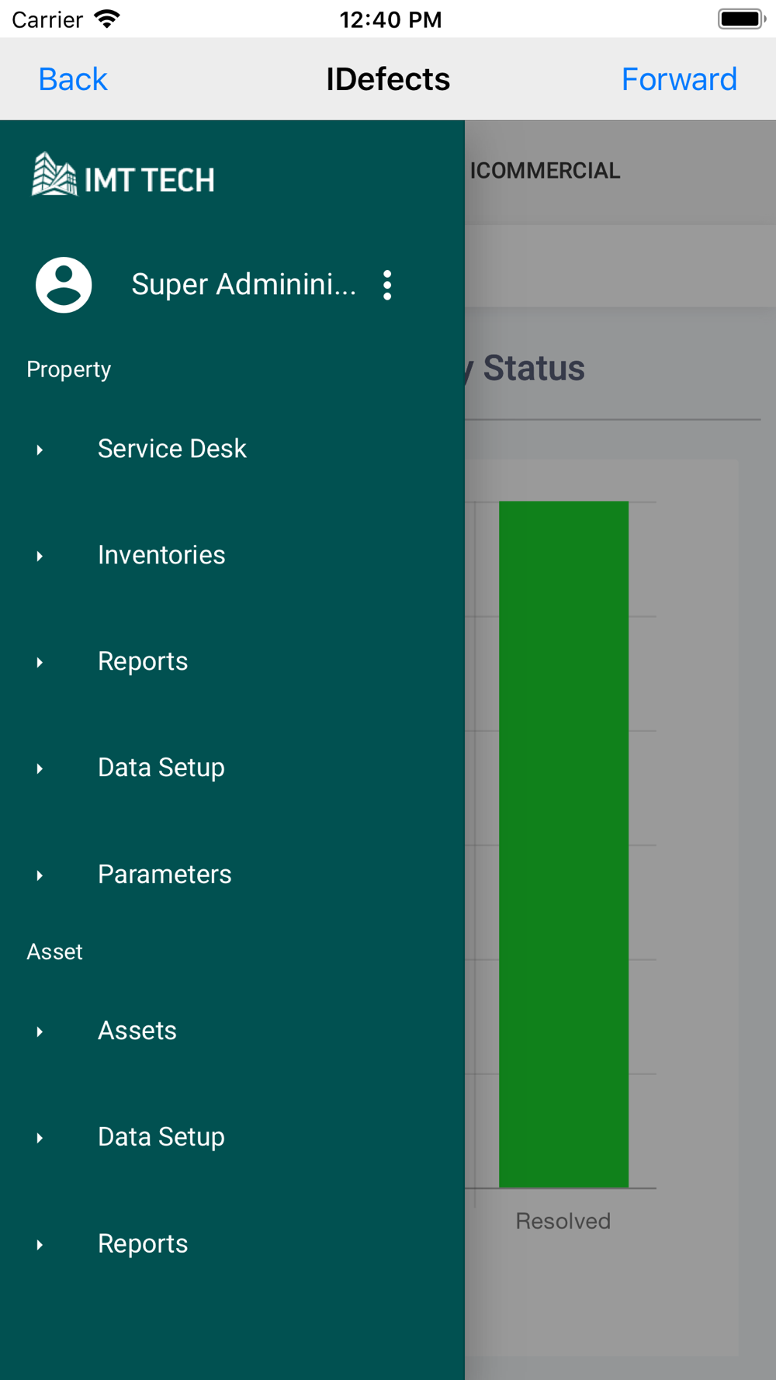Screen dimensions: 776x1380
Task: Open Reports under Asset
Action: pos(143,1243)
